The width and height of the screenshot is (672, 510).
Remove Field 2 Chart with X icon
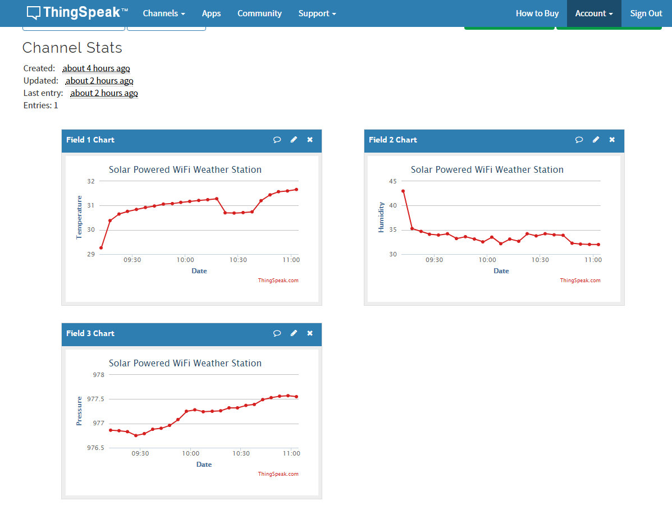(612, 140)
